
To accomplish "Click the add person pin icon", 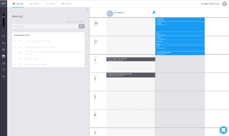I will pyautogui.click(x=153, y=13).
